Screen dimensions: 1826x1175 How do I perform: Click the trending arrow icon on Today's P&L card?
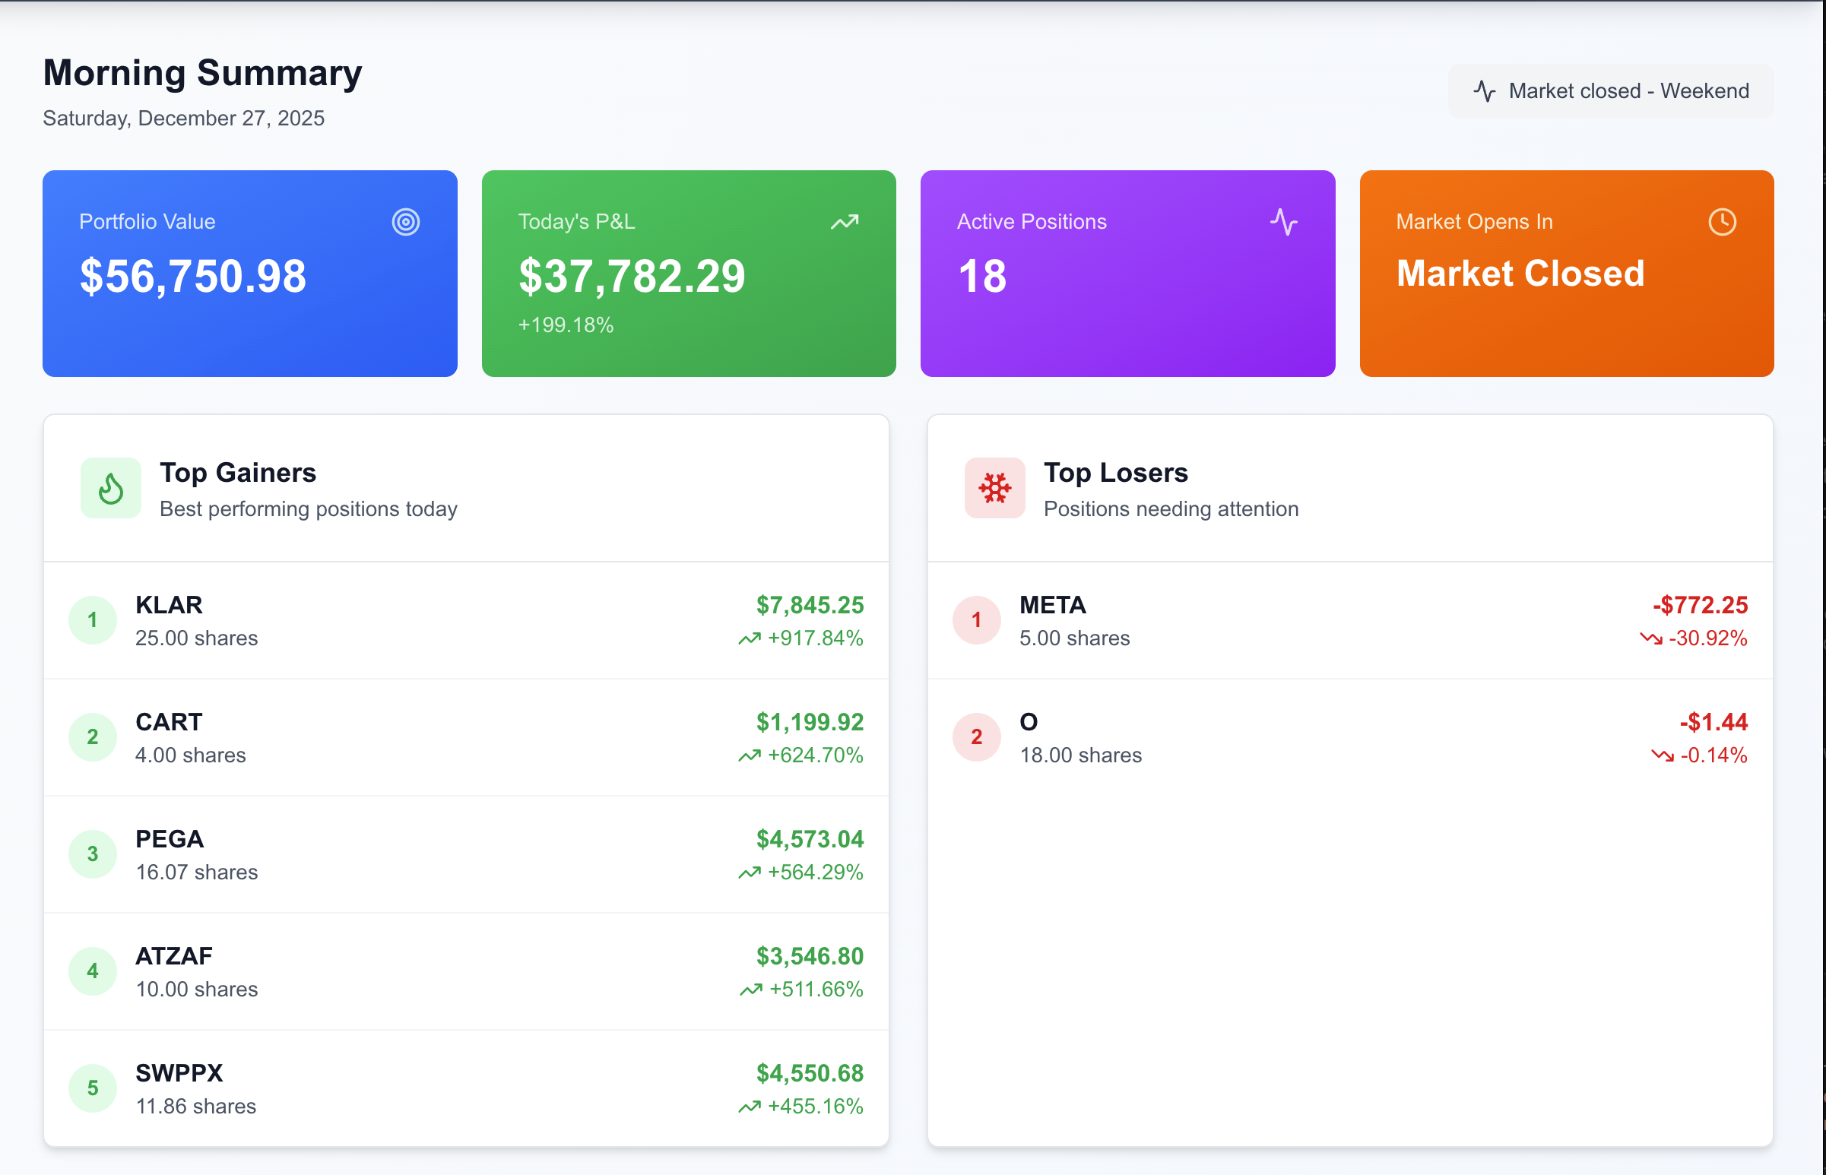click(842, 222)
